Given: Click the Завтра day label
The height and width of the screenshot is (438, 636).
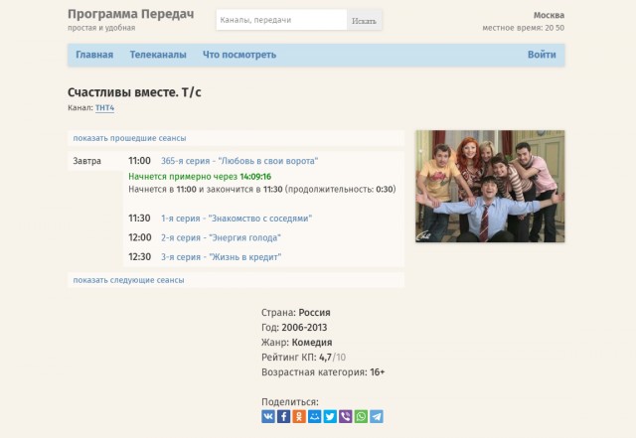Looking at the screenshot, I should 86,161.
